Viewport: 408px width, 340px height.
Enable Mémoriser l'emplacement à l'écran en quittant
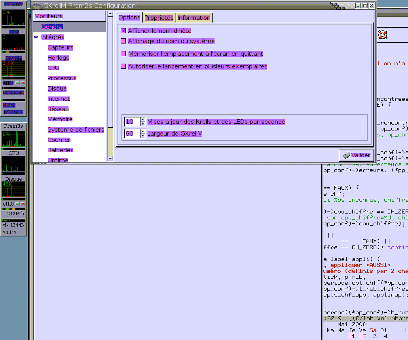click(x=123, y=54)
